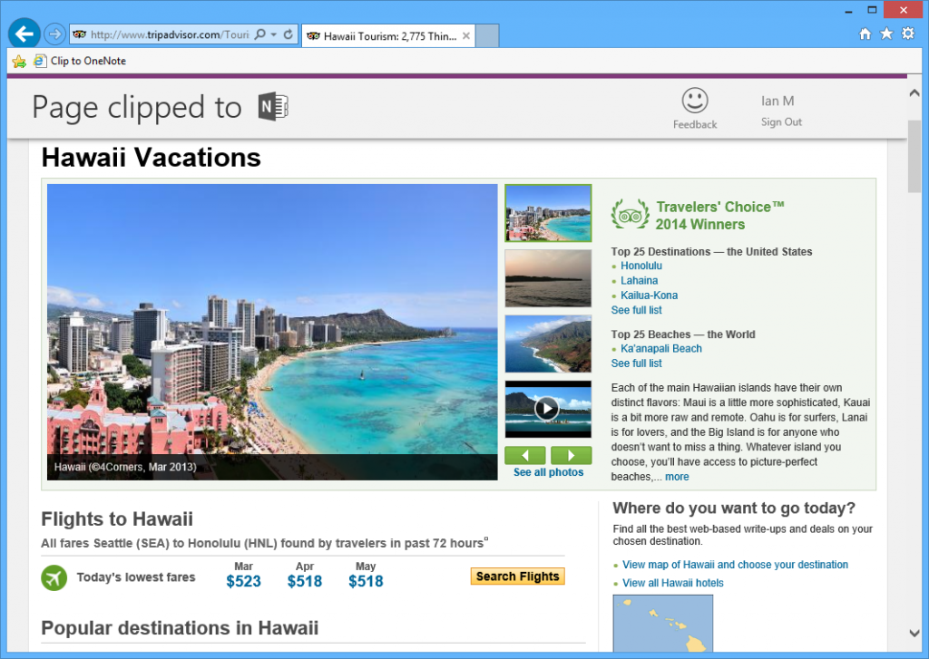Click the add to favorites bar star icon

coord(19,62)
